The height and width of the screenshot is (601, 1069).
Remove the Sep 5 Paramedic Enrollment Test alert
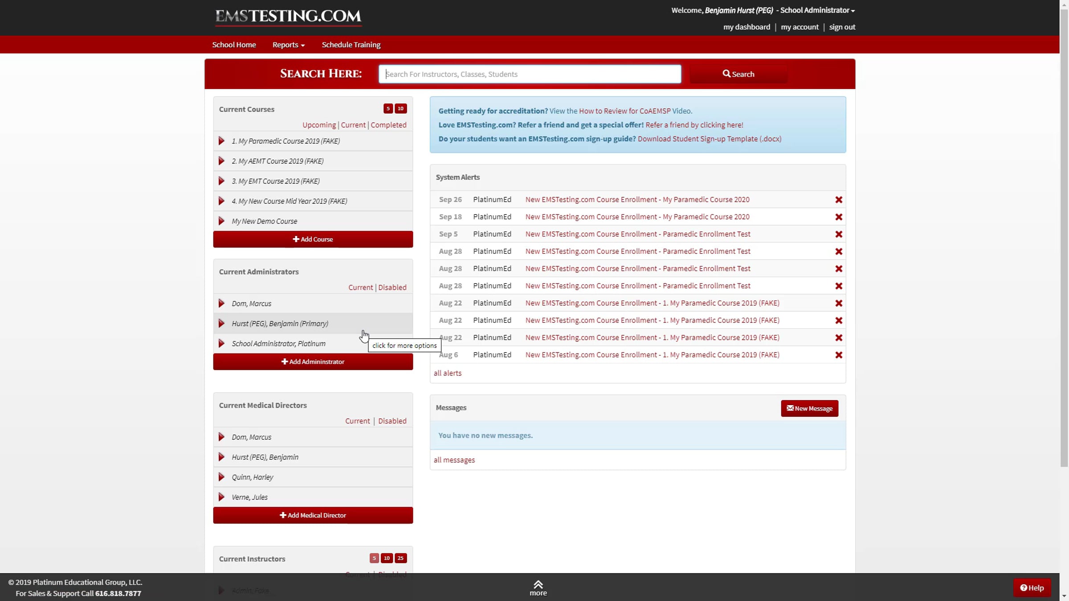point(838,234)
